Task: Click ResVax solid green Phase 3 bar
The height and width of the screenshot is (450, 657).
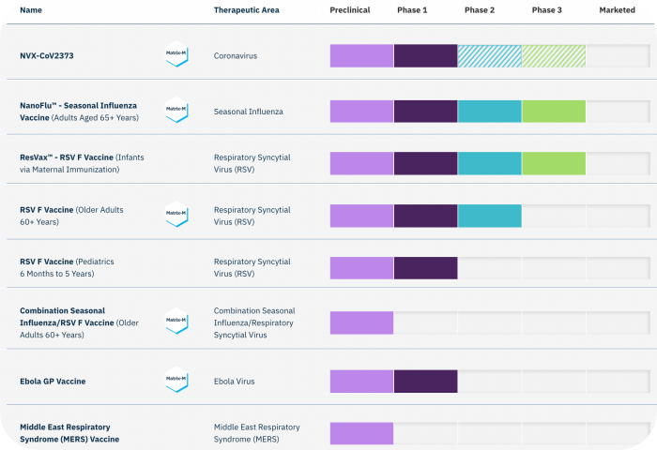Action: [x=554, y=163]
